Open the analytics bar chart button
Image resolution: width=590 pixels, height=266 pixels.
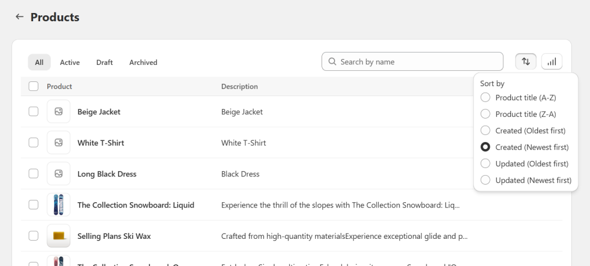[552, 62]
